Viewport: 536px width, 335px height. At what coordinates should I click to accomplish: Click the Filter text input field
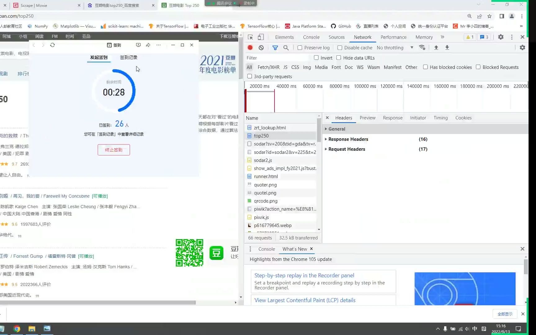[278, 58]
